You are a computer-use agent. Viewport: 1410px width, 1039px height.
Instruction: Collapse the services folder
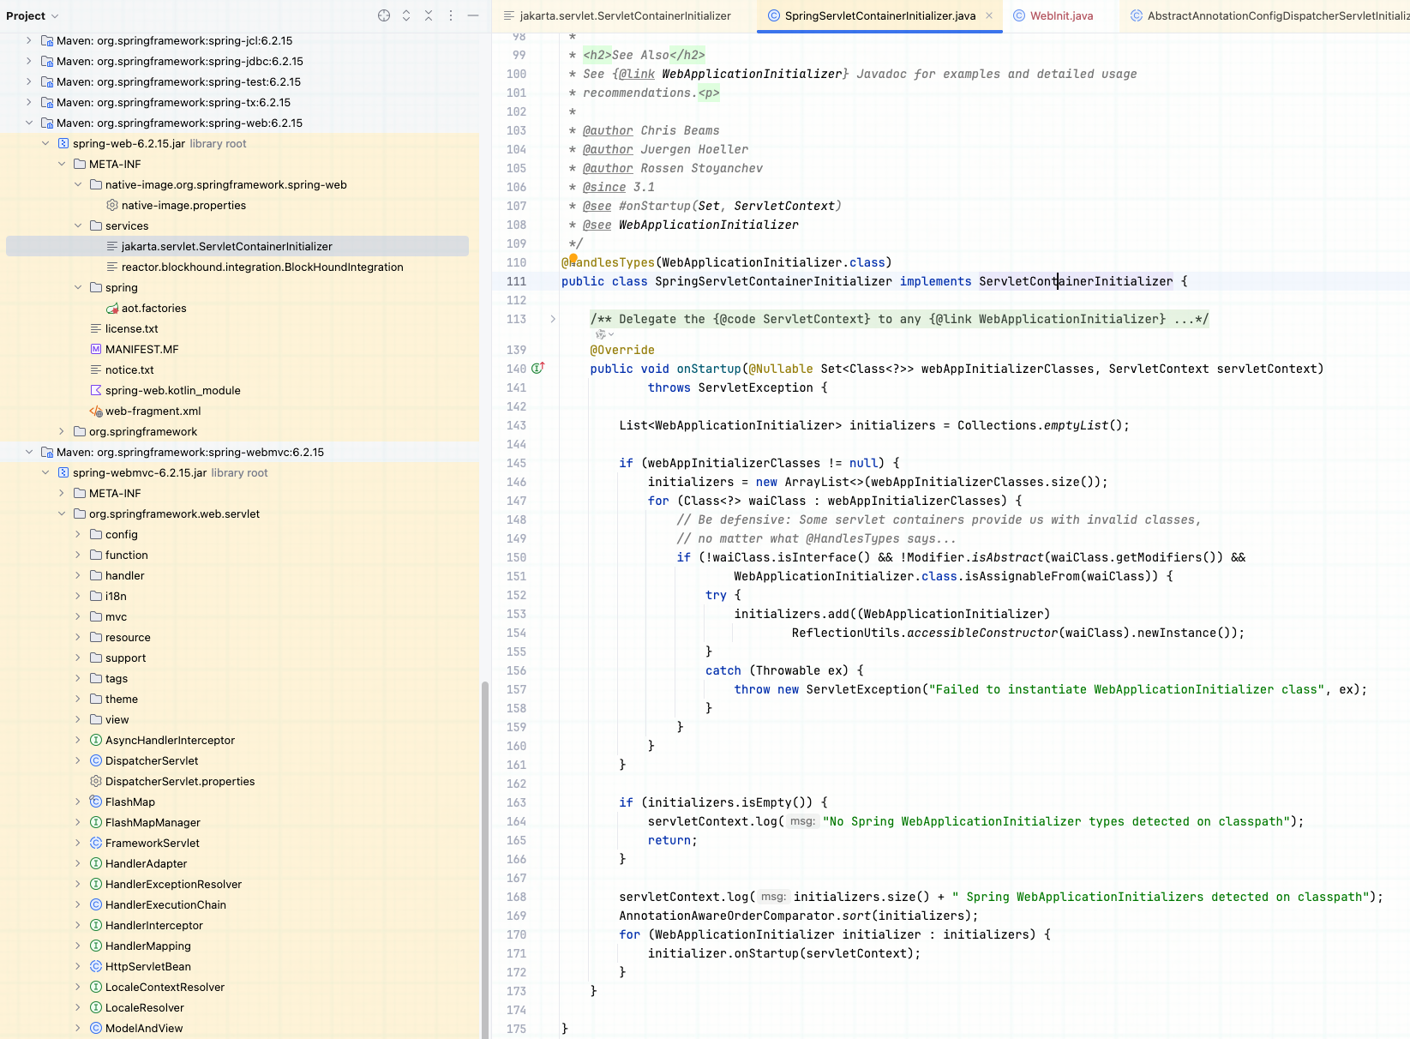(x=78, y=226)
